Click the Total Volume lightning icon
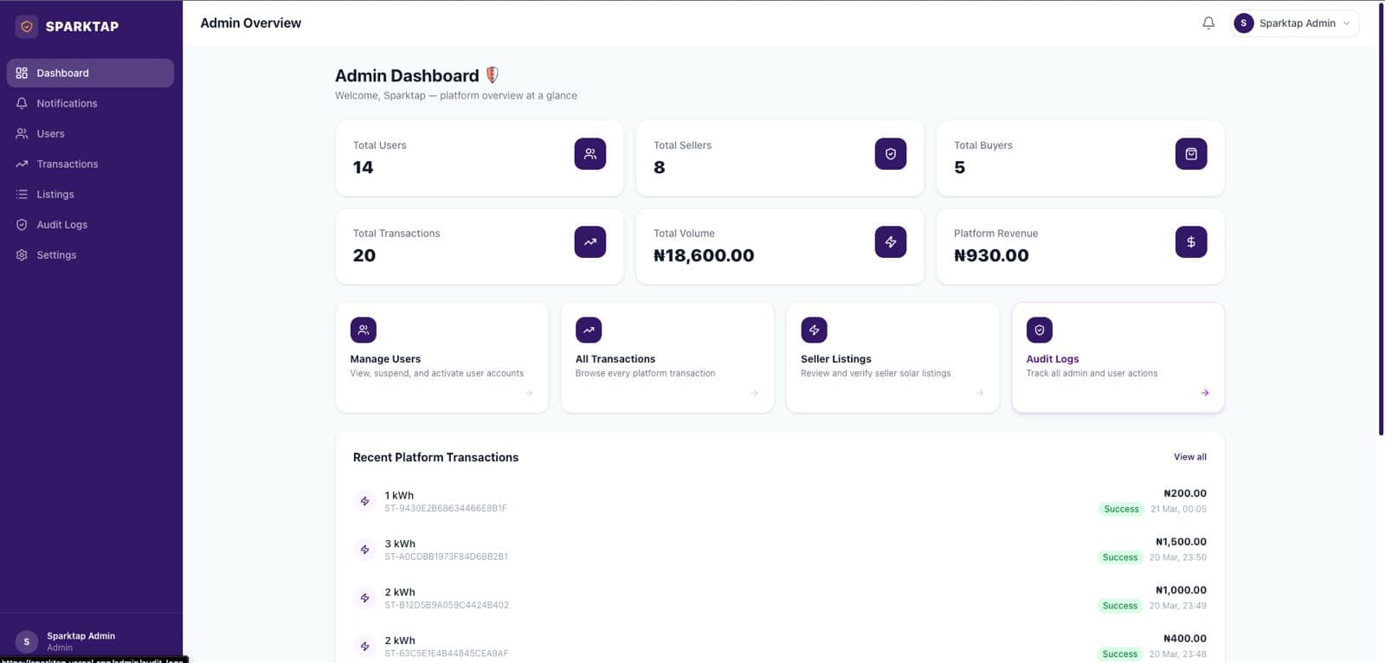Image resolution: width=1385 pixels, height=663 pixels. [x=891, y=242]
